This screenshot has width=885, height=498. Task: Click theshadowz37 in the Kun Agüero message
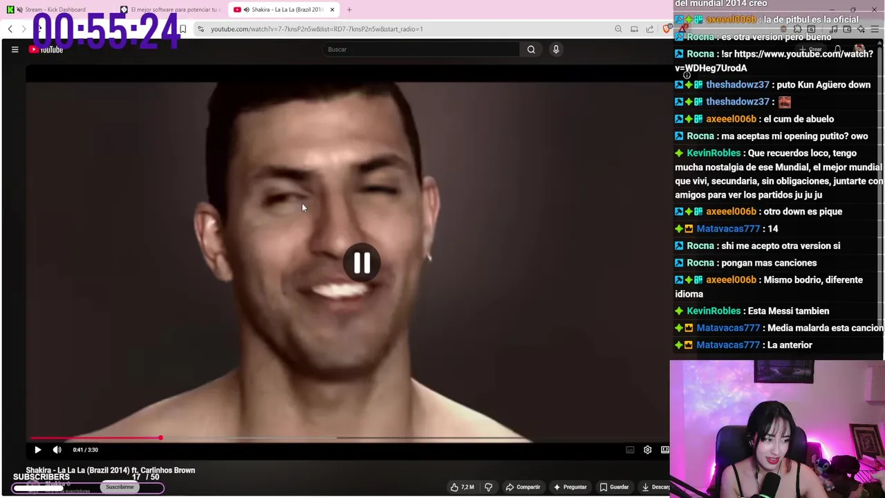click(737, 84)
